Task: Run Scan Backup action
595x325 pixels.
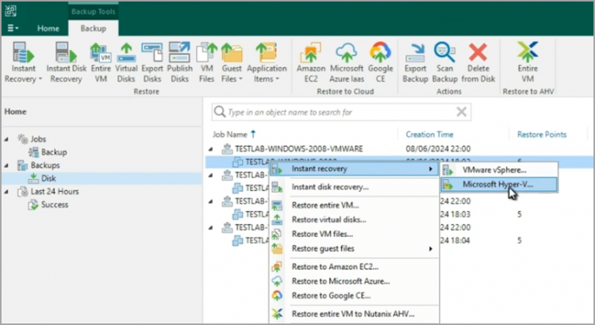Action: [445, 63]
